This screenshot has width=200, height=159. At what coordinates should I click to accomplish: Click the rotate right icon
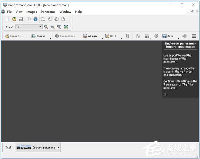pyautogui.click(x=63, y=19)
